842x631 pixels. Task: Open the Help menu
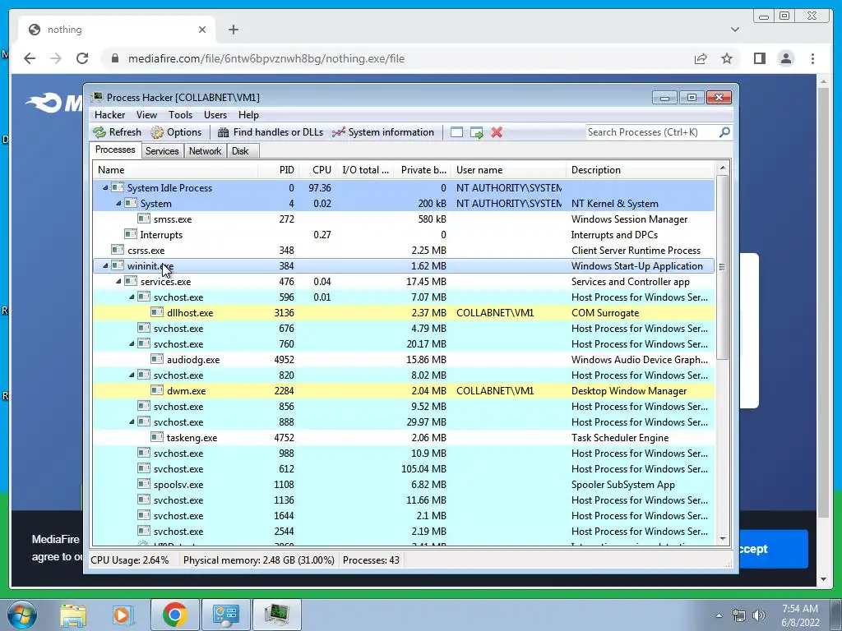248,115
